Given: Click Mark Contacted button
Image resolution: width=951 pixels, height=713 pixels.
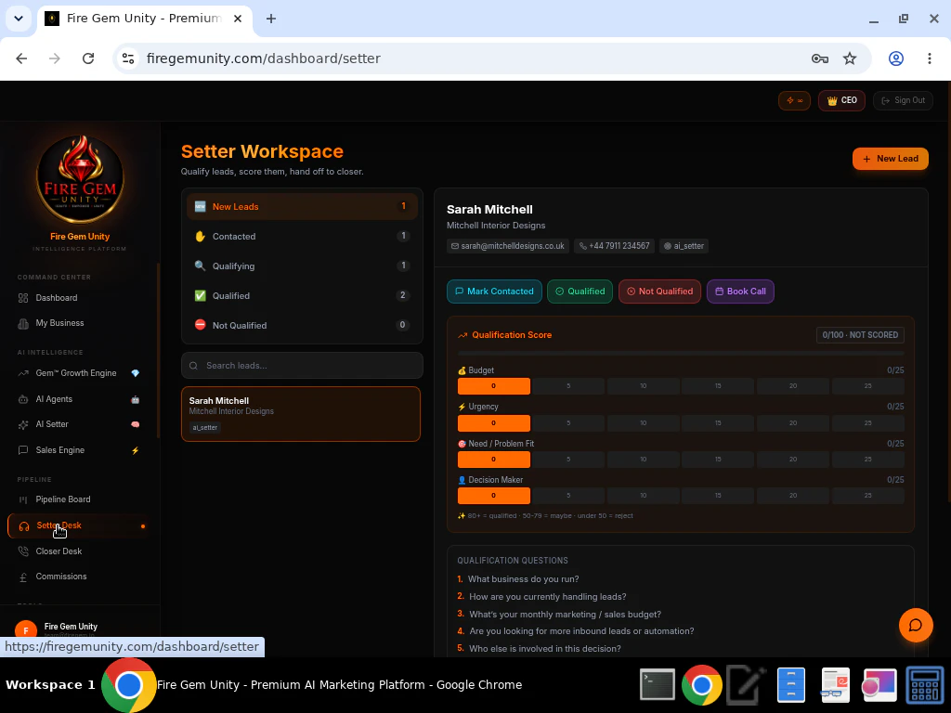Looking at the screenshot, I should tap(494, 292).
